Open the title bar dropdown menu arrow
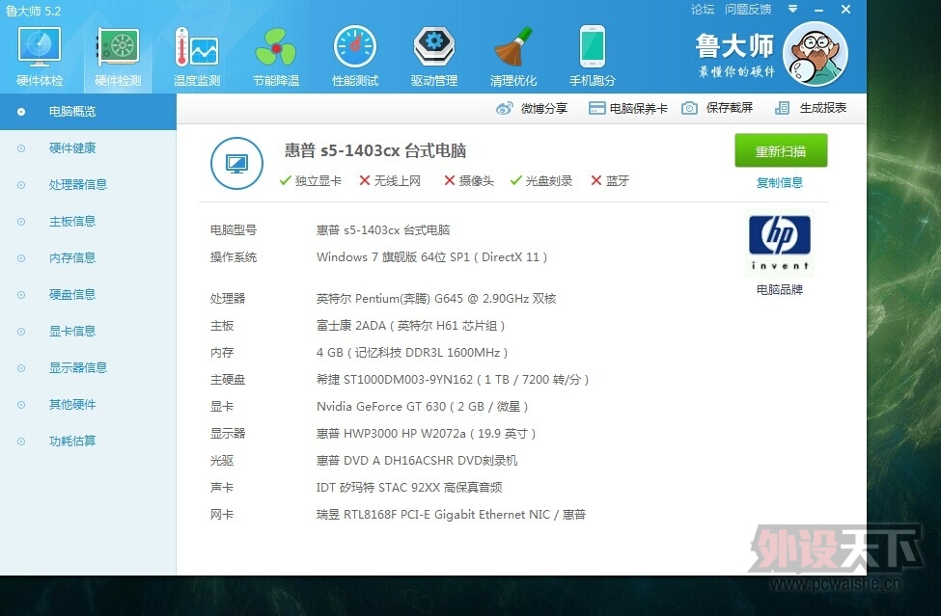Image resolution: width=941 pixels, height=616 pixels. pyautogui.click(x=792, y=9)
